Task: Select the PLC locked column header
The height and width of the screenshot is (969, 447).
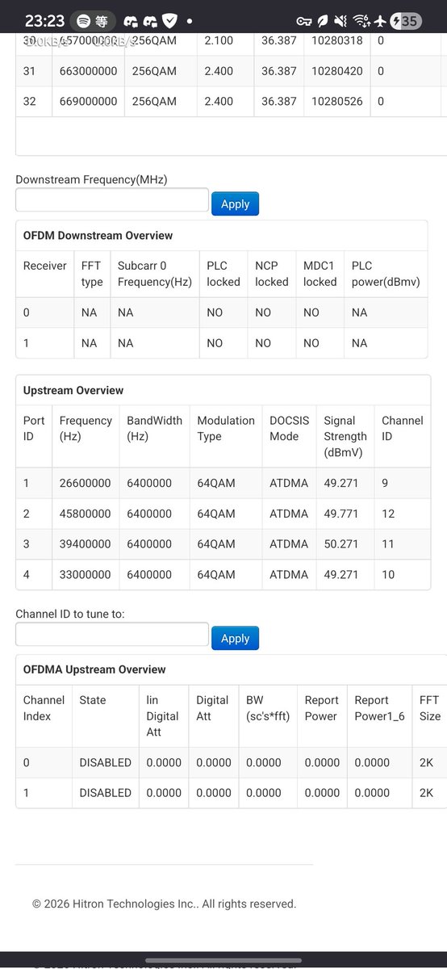Action: tap(223, 274)
